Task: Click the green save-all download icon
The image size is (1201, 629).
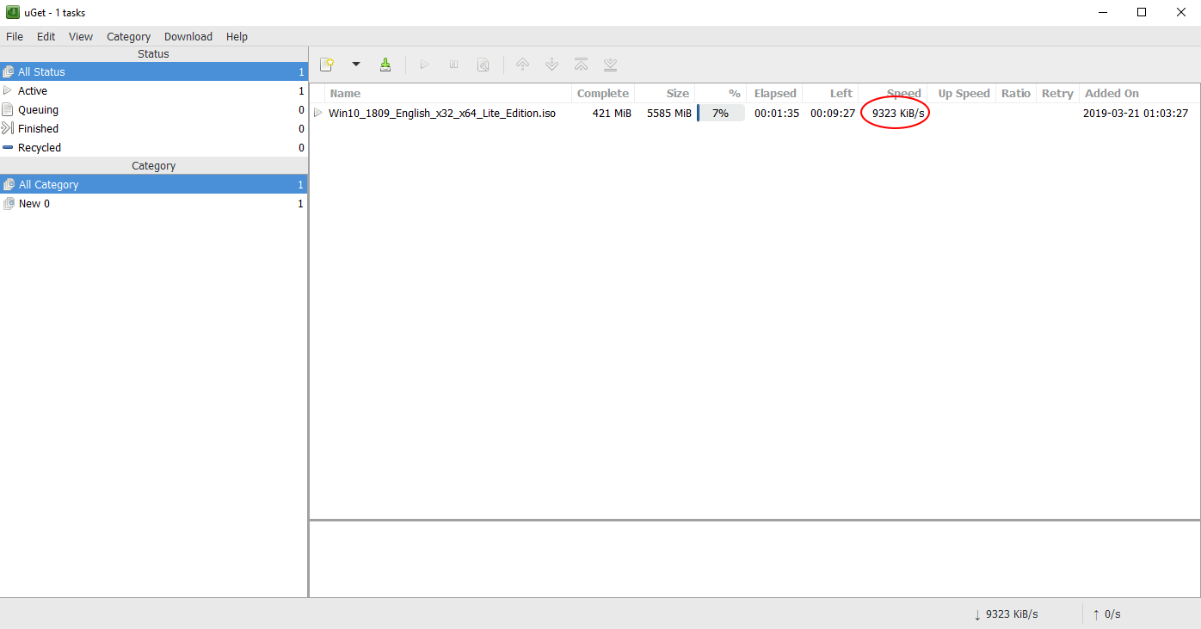Action: pyautogui.click(x=385, y=65)
